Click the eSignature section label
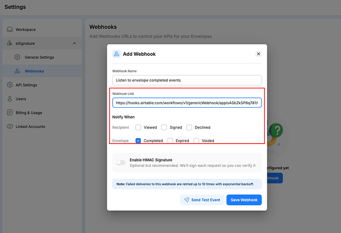The height and width of the screenshot is (233, 341). click(x=25, y=43)
